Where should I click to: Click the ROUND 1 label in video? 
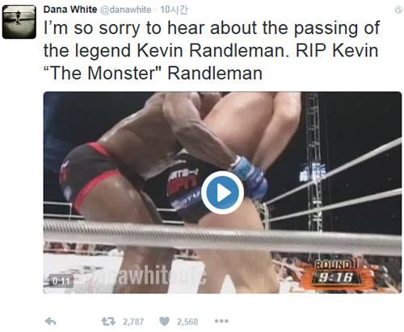pyautogui.click(x=335, y=265)
